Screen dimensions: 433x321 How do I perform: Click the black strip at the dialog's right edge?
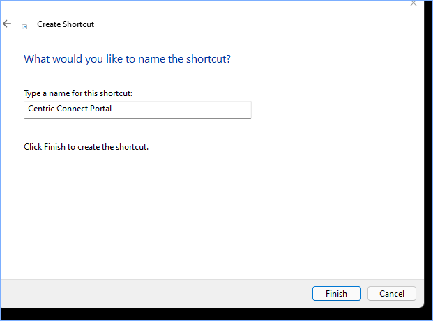tap(427, 139)
